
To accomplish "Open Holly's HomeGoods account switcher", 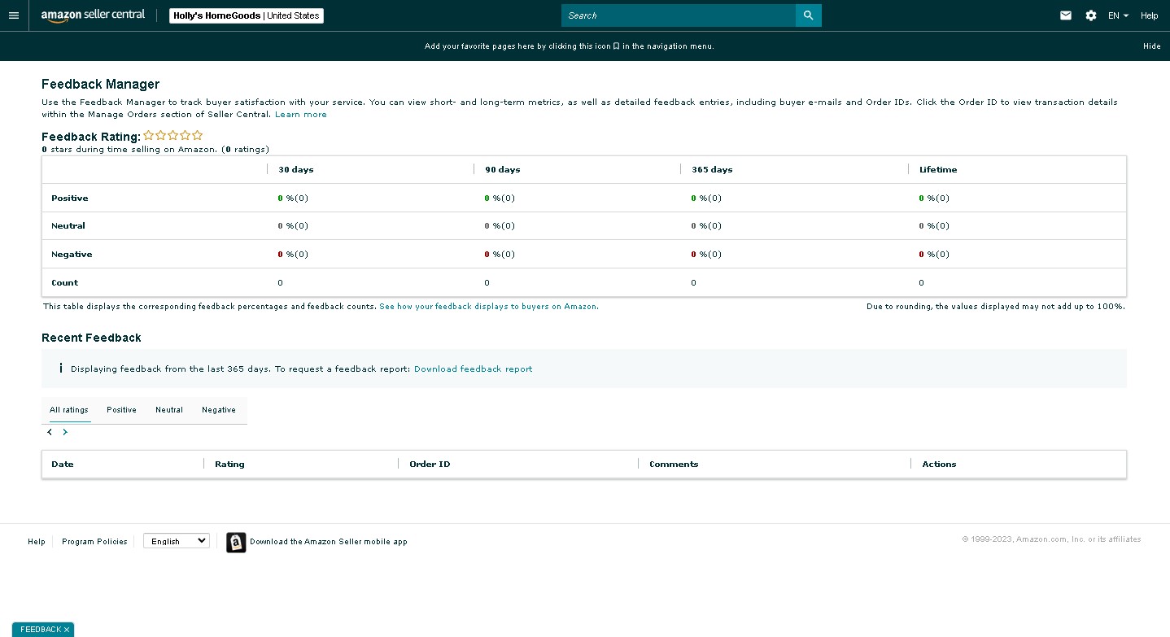I will tap(247, 15).
